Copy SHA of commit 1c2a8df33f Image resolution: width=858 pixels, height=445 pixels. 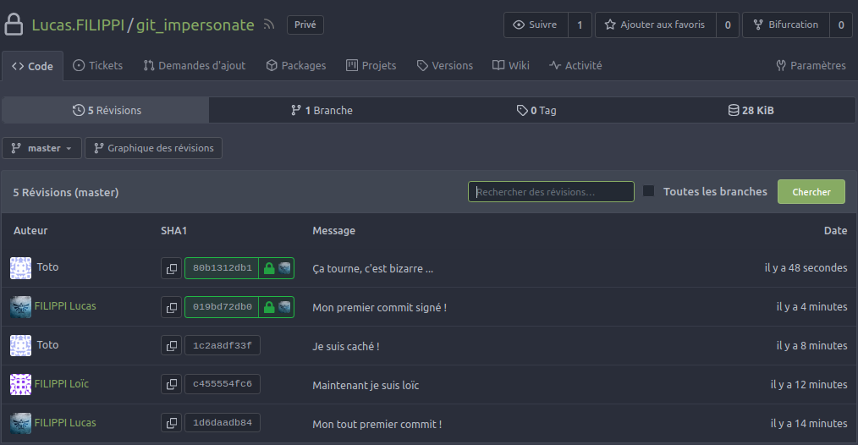(x=172, y=346)
